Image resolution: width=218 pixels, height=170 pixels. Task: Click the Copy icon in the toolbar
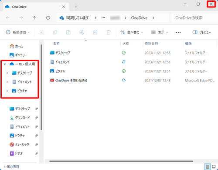tap(55, 32)
